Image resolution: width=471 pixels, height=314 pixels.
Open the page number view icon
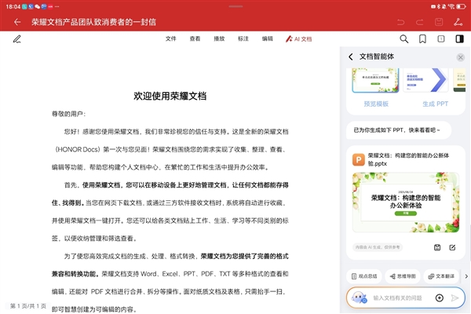[x=440, y=38]
